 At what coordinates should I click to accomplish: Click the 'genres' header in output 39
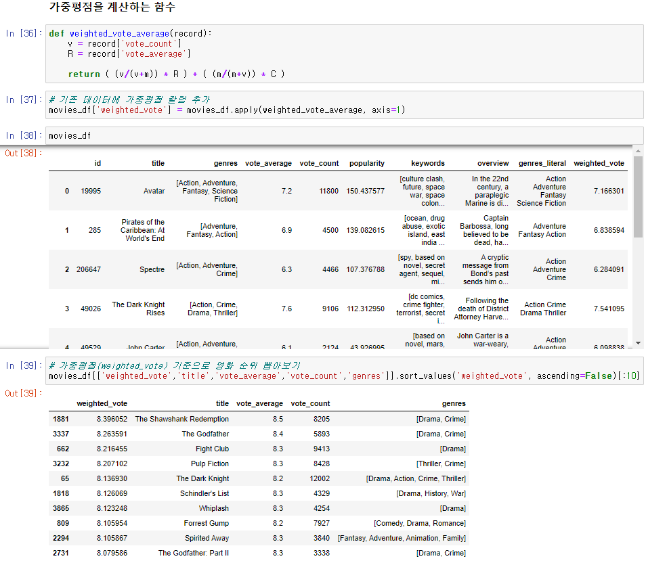[454, 403]
